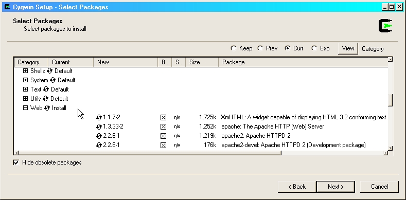Viewport: 406px width, 200px height.
Task: Select the Curr radio button
Action: (287, 48)
